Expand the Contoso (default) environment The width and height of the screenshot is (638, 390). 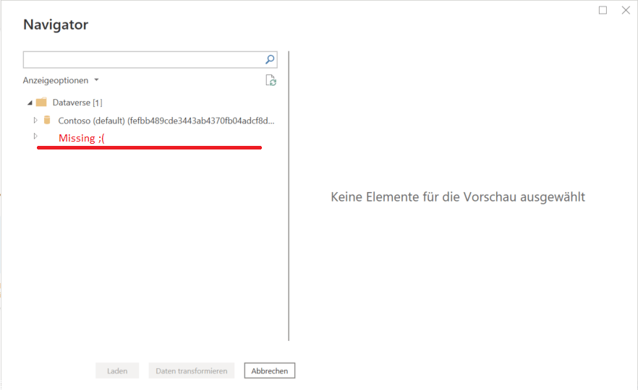[x=35, y=120]
